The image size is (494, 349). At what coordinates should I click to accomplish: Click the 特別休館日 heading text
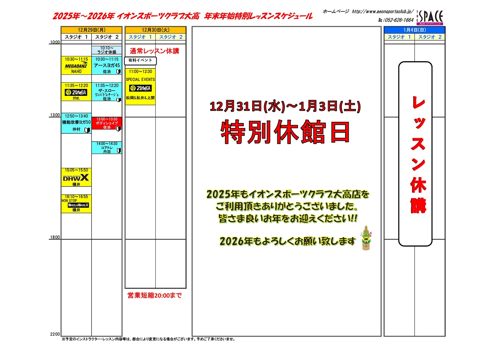pyautogui.click(x=285, y=132)
